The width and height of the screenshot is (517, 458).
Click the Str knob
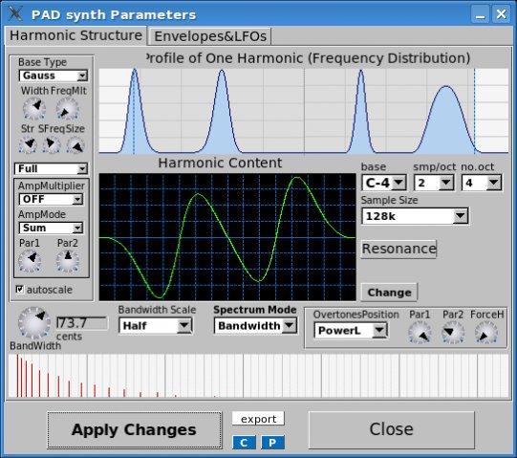click(x=28, y=144)
